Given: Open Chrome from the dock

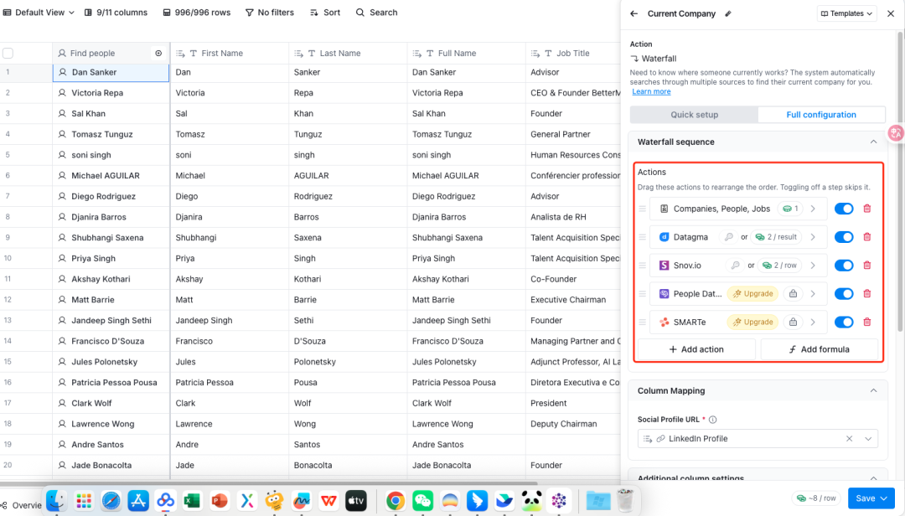Looking at the screenshot, I should pyautogui.click(x=396, y=501).
